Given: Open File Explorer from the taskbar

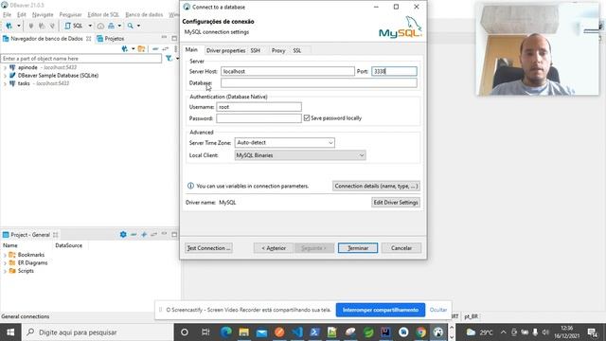Looking at the screenshot, I should click(x=244, y=332).
